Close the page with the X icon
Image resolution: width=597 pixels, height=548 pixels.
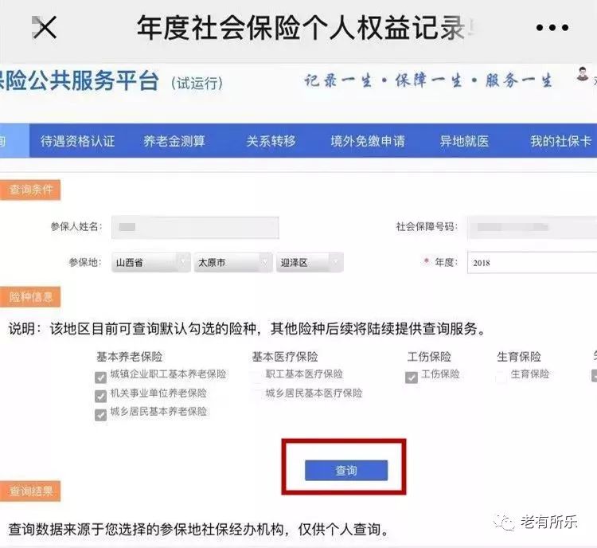(45, 27)
